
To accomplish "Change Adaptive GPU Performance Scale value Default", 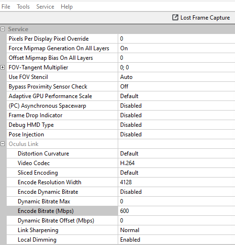I will click(x=177, y=96).
